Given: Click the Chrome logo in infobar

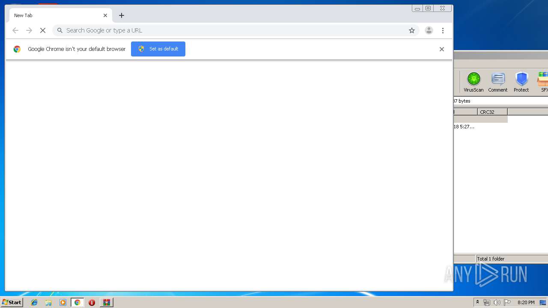Looking at the screenshot, I should tap(17, 49).
